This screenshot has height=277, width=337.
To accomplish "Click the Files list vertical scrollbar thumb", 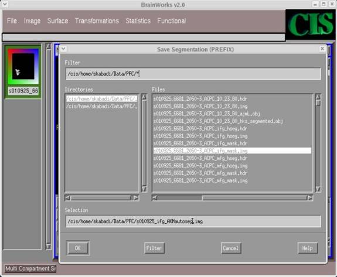I will point(318,103).
